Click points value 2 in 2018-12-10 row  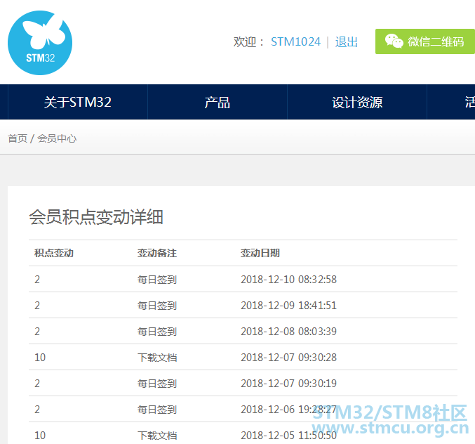37,280
